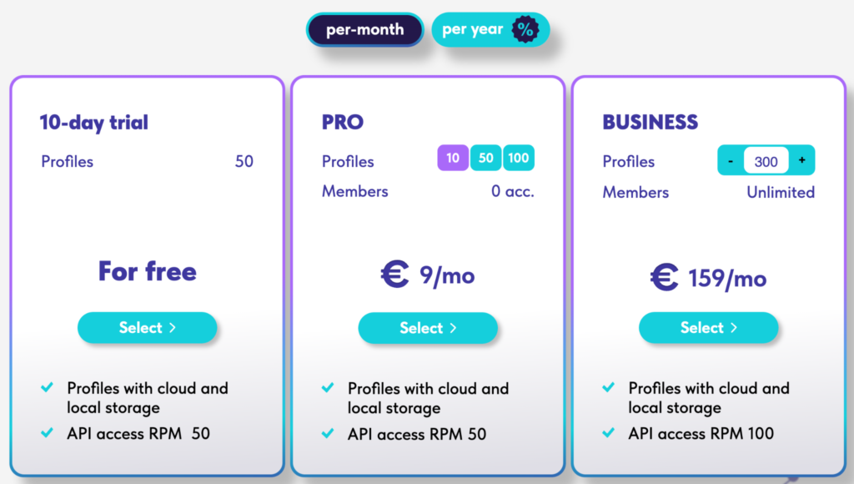Click the euro icon in PRO price
The width and height of the screenshot is (854, 484).
[394, 275]
